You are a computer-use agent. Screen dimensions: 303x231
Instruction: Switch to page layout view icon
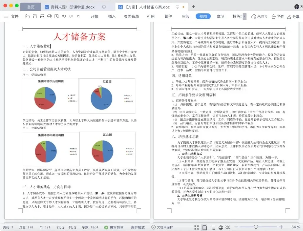pos(205,227)
